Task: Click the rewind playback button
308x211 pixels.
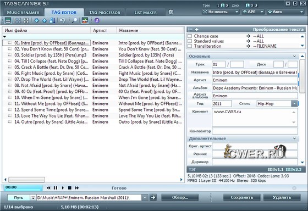Action: 48,188
